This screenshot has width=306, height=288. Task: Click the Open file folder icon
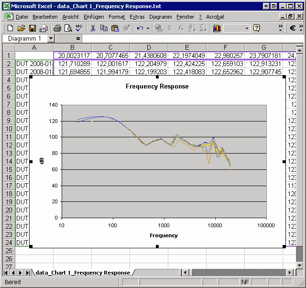[x=21, y=28]
